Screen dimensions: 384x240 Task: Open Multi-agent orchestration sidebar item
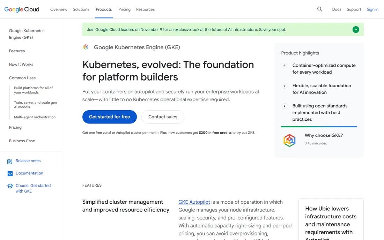click(x=35, y=117)
